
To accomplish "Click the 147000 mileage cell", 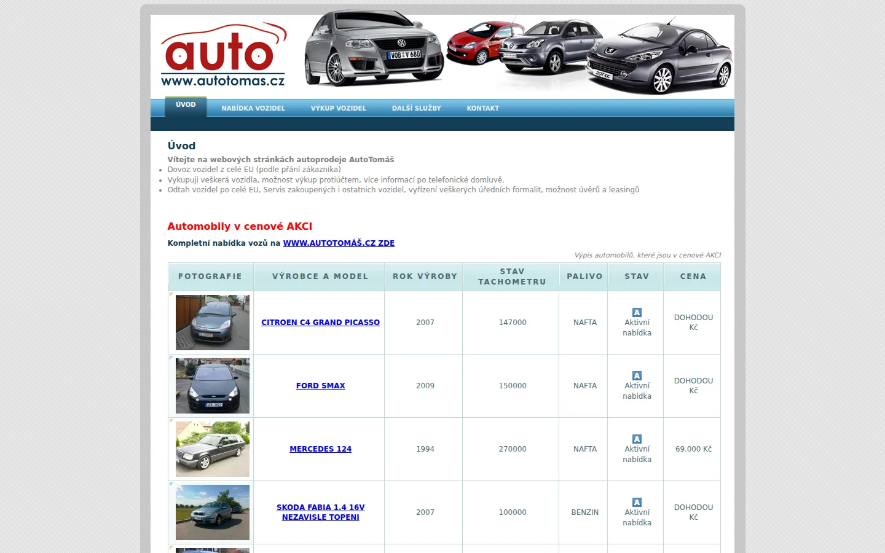I will pyautogui.click(x=512, y=323).
